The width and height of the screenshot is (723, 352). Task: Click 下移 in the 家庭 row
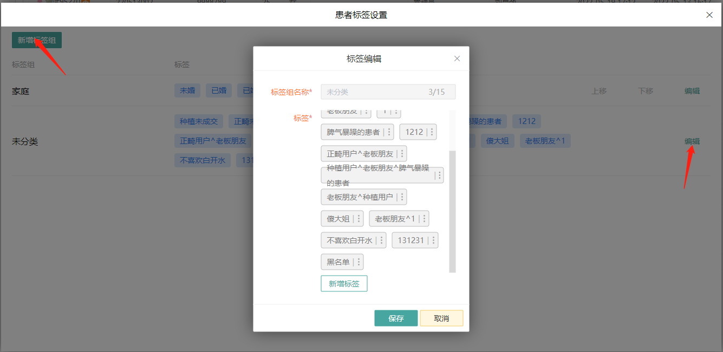point(646,91)
